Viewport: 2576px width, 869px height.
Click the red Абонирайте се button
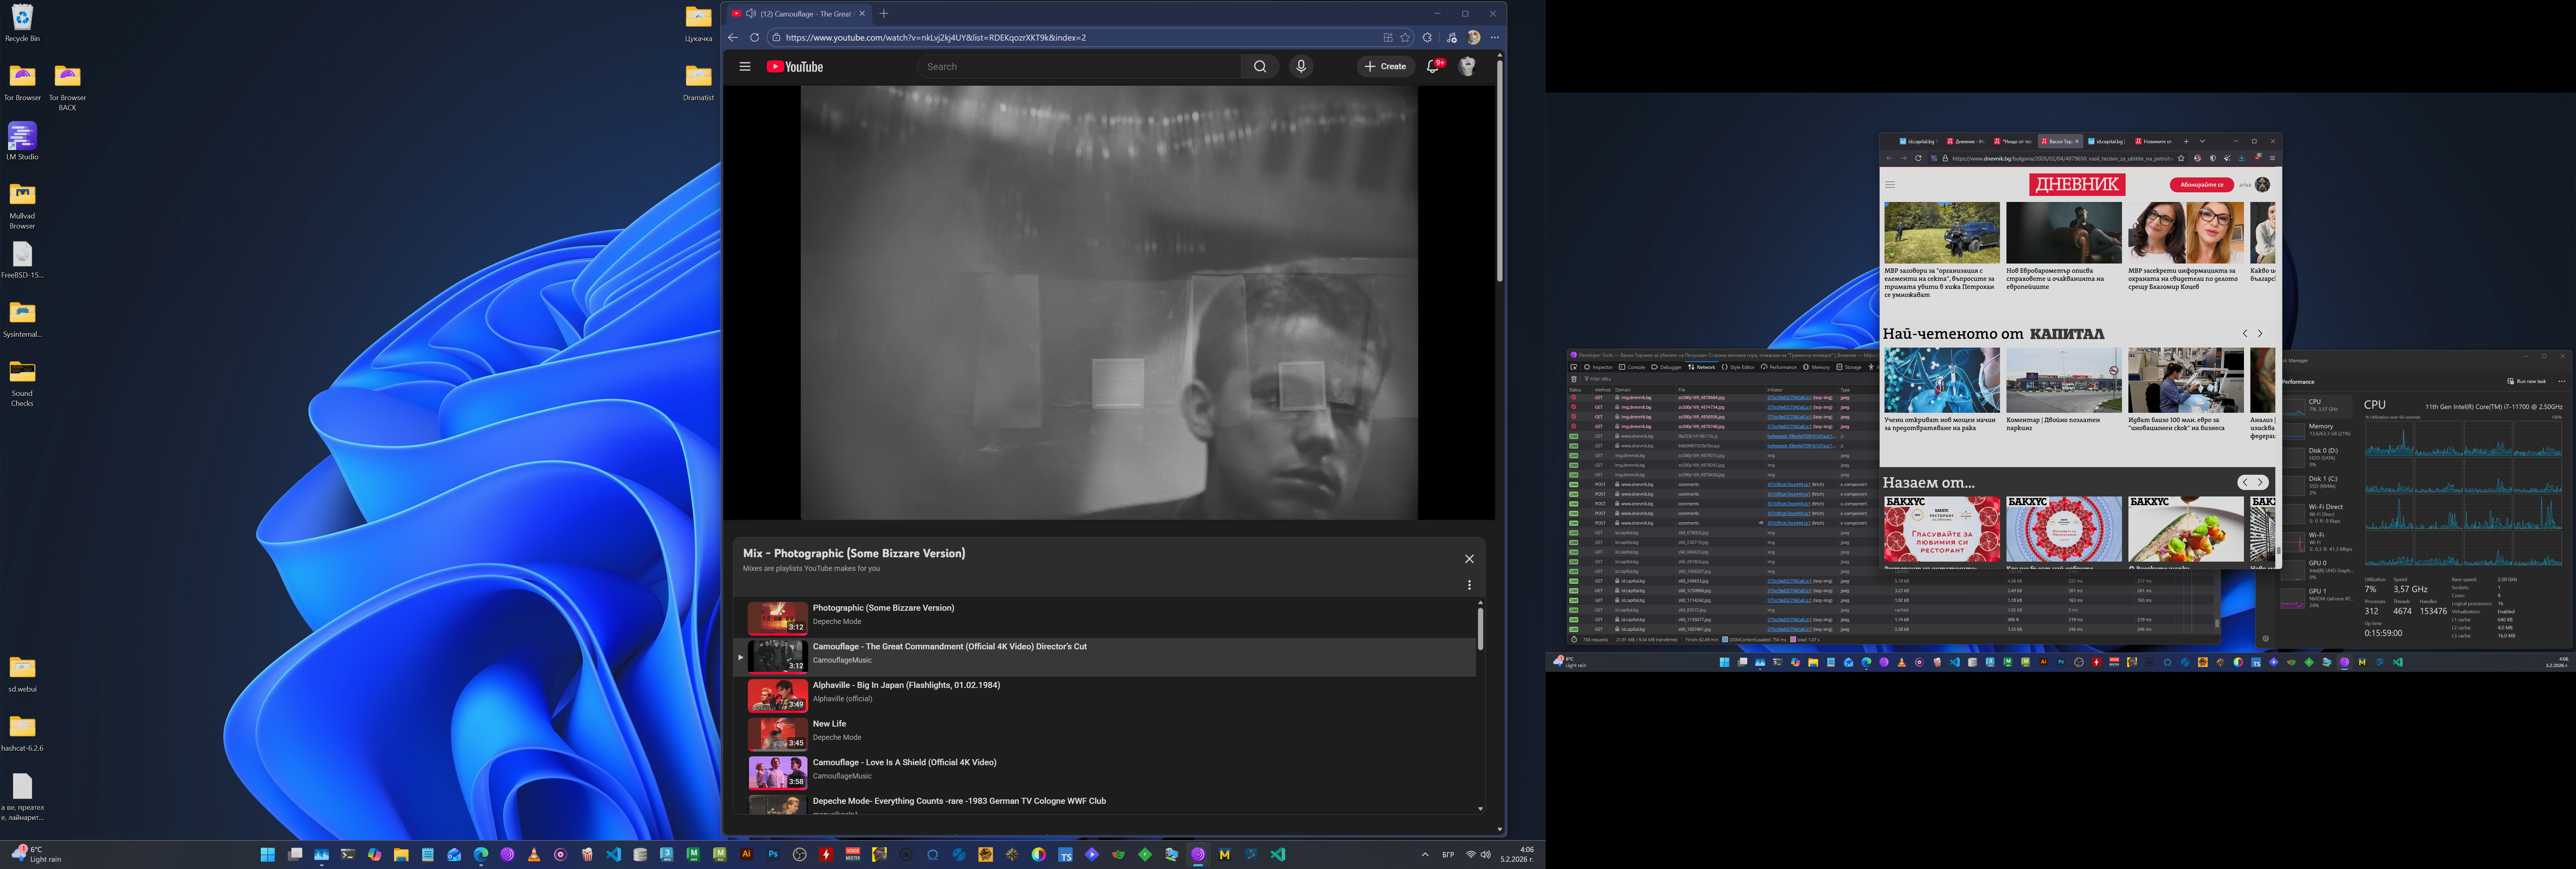(2202, 185)
